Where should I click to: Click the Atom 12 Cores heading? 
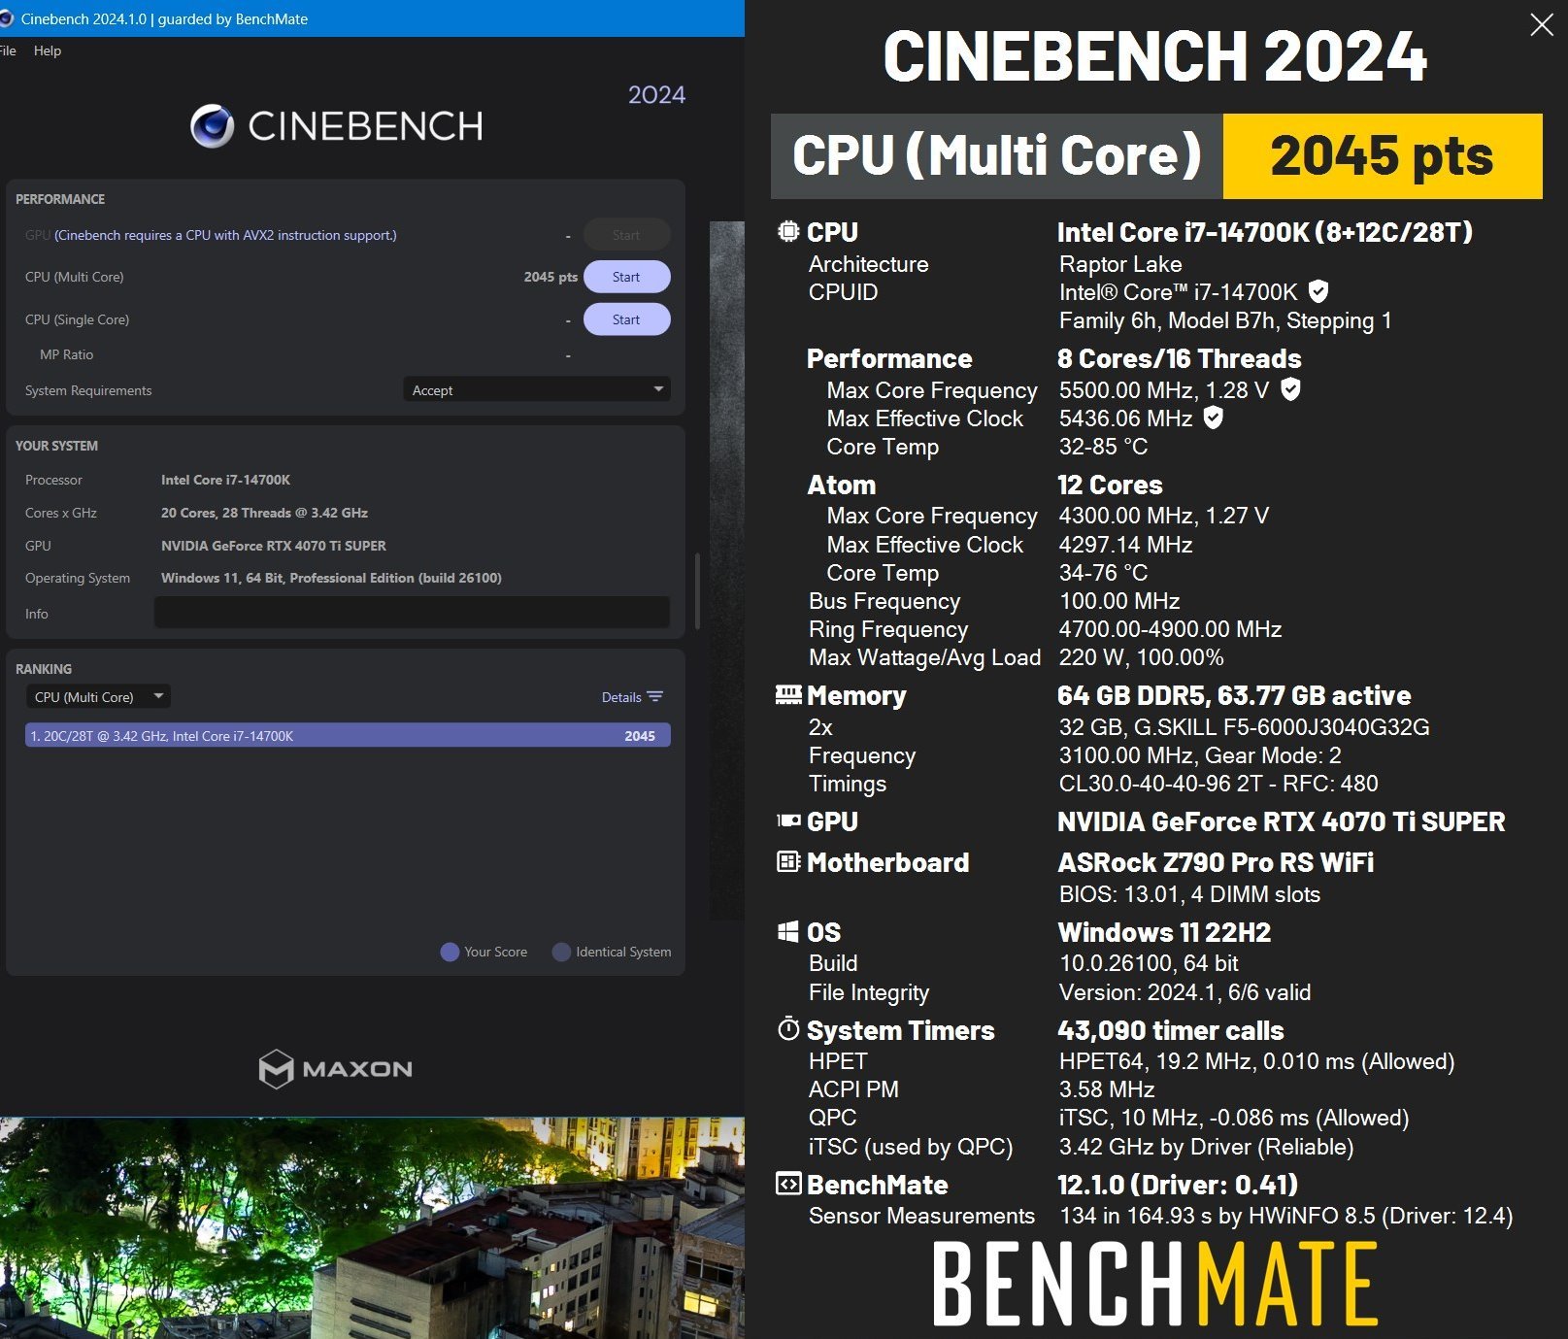click(x=1110, y=485)
